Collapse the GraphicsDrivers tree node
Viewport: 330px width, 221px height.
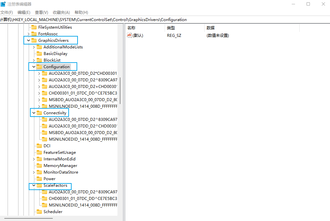[x=28, y=41]
